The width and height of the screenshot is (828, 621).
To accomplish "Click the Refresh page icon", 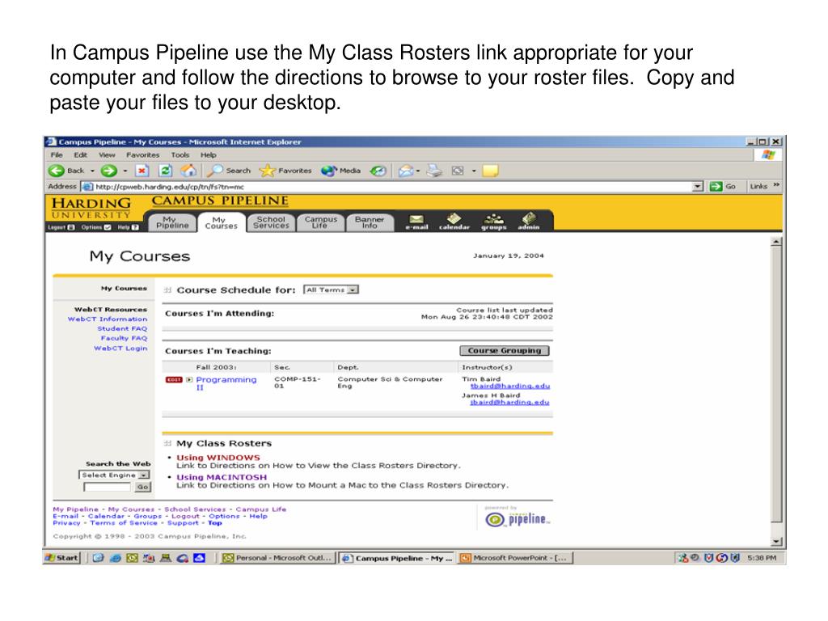I will click(x=165, y=171).
